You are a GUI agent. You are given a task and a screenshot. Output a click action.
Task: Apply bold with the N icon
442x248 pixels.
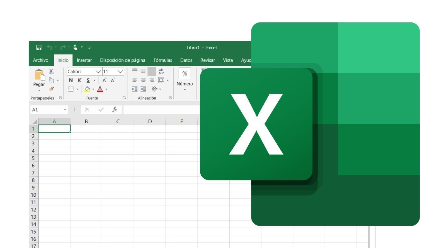click(70, 80)
